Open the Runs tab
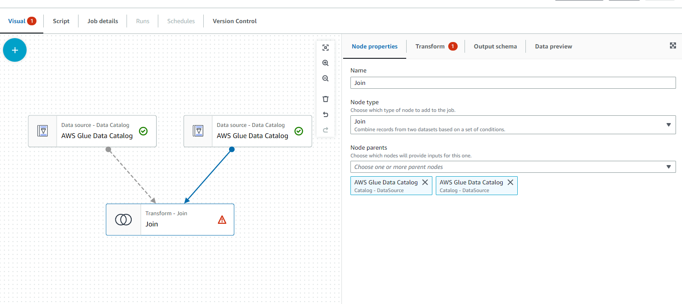The height and width of the screenshot is (304, 682). (143, 21)
